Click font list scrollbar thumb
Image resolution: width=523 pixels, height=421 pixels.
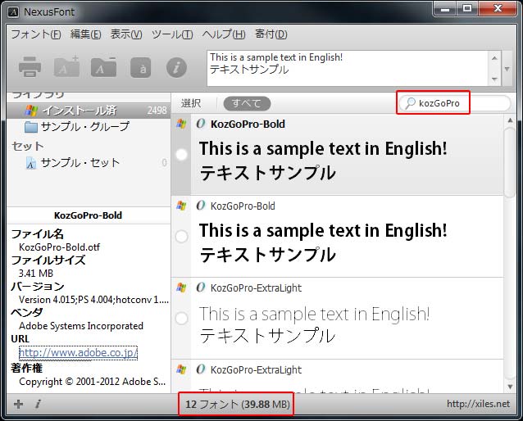click(x=510, y=161)
